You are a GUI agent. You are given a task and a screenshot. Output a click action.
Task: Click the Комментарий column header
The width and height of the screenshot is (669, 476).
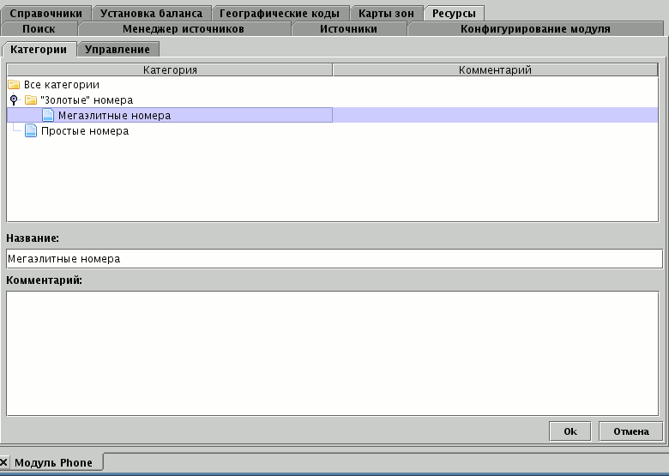(x=496, y=69)
